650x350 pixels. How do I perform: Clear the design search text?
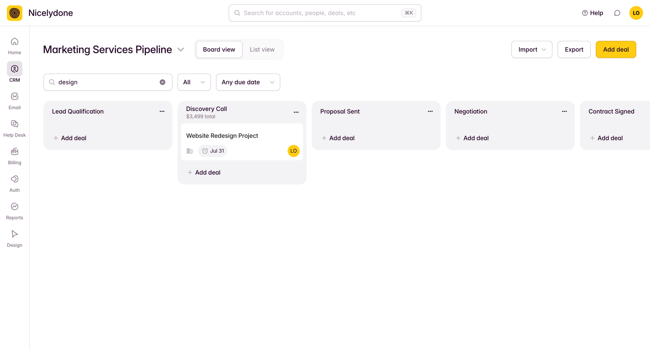(x=162, y=82)
